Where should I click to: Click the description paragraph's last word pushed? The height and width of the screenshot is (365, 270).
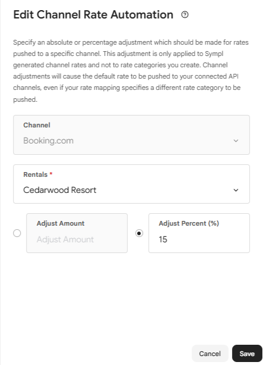[x=25, y=99]
